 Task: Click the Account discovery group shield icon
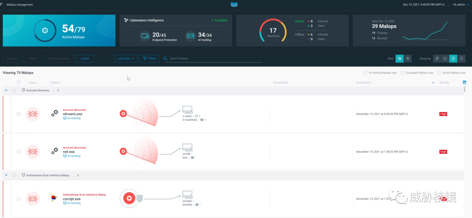point(24,90)
